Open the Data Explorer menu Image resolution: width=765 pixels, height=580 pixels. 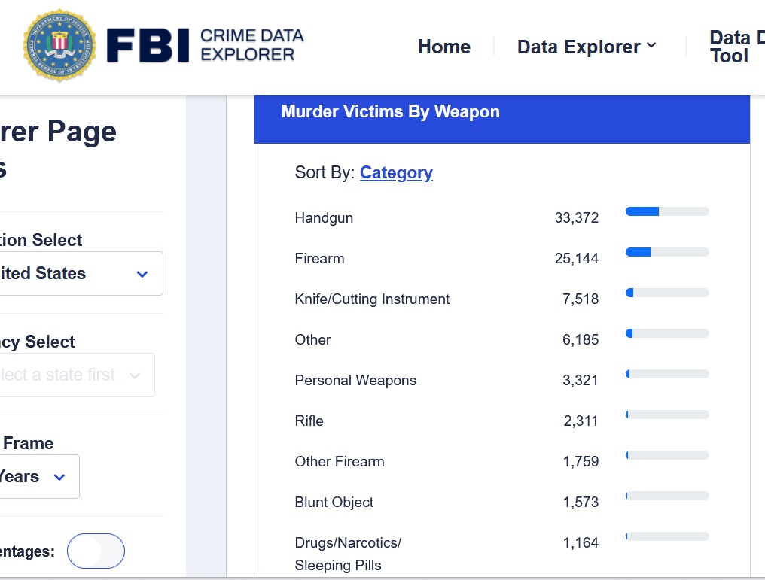578,47
